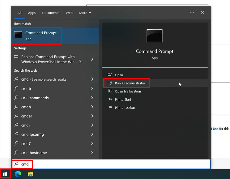
Task: Click search icon beside 'cmd7'
Action: pos(16,143)
